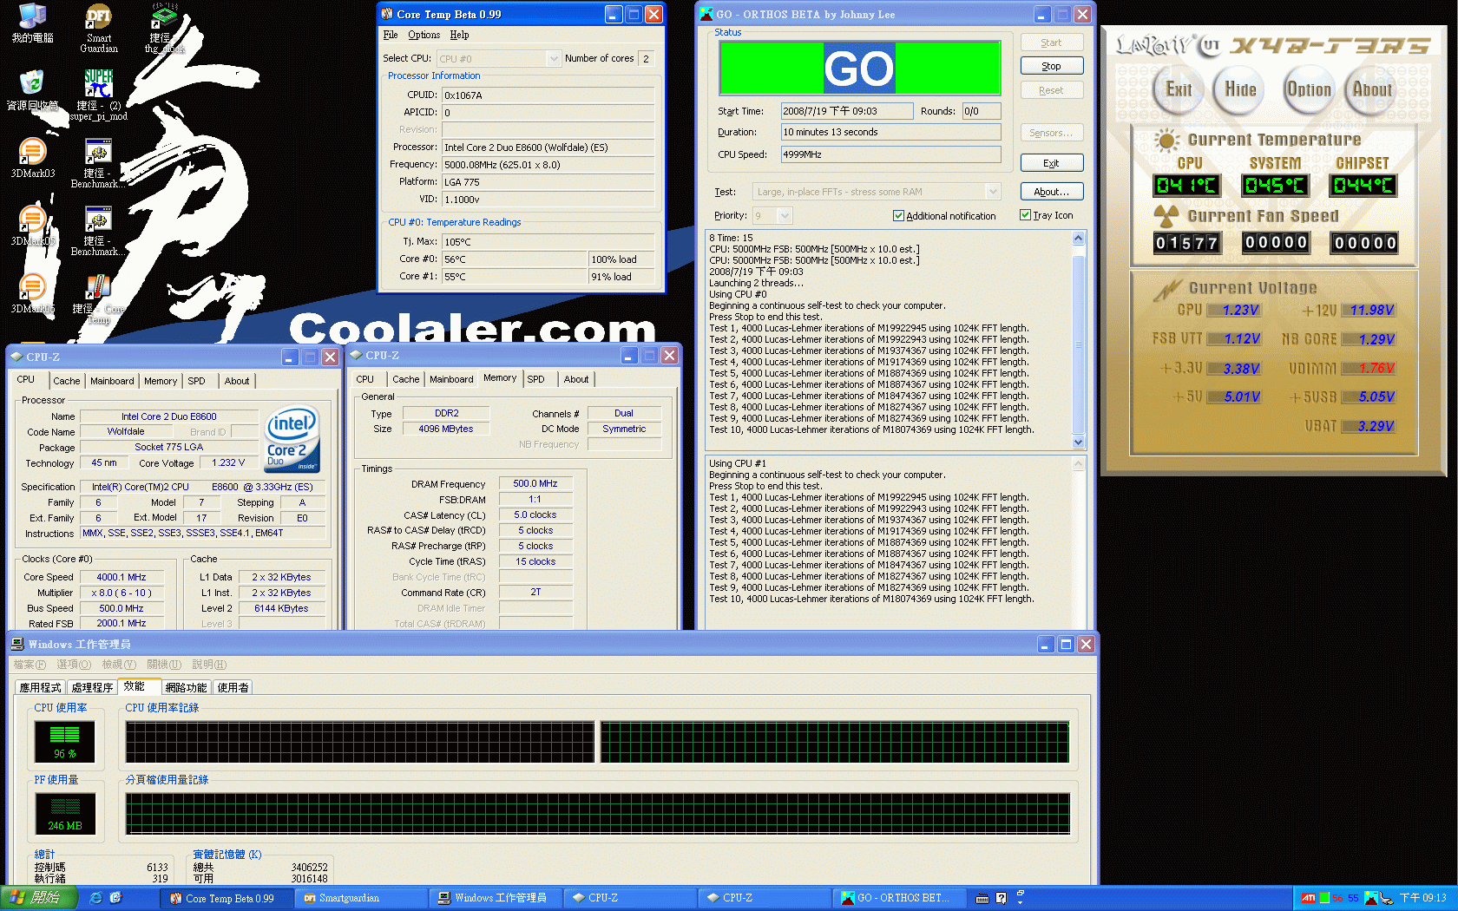The width and height of the screenshot is (1458, 911).
Task: Click the Number of cores field in Core Temp
Action: [647, 58]
